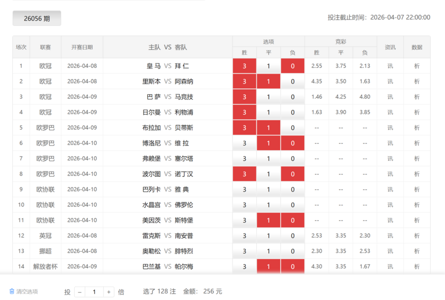Decrease the multiplier with the minus button
Viewport: 445px width, 300px height.
coord(80,292)
